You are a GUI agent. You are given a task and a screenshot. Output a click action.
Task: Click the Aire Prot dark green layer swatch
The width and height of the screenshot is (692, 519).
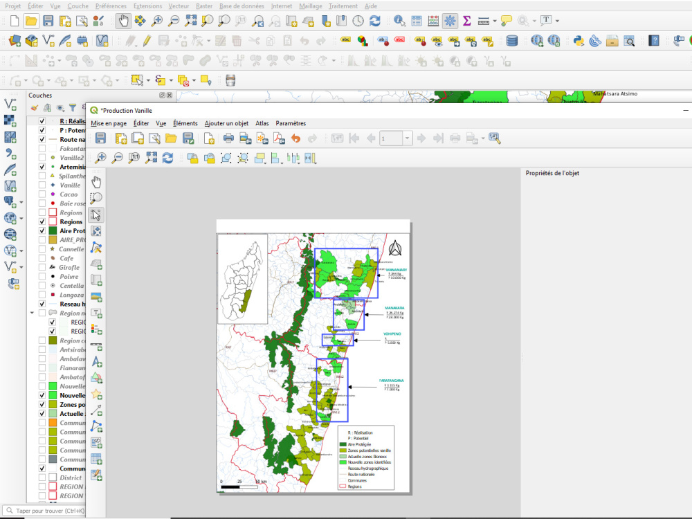53,231
